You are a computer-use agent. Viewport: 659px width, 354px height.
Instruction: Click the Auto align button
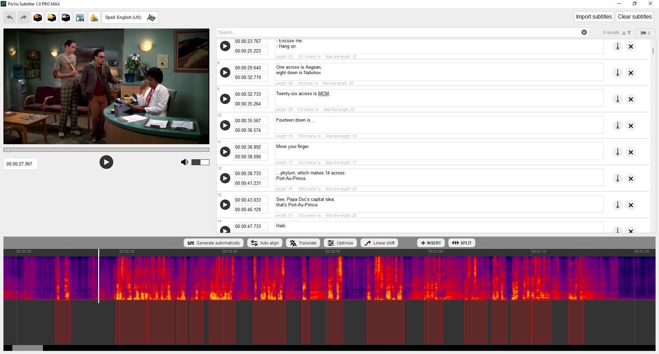point(265,243)
